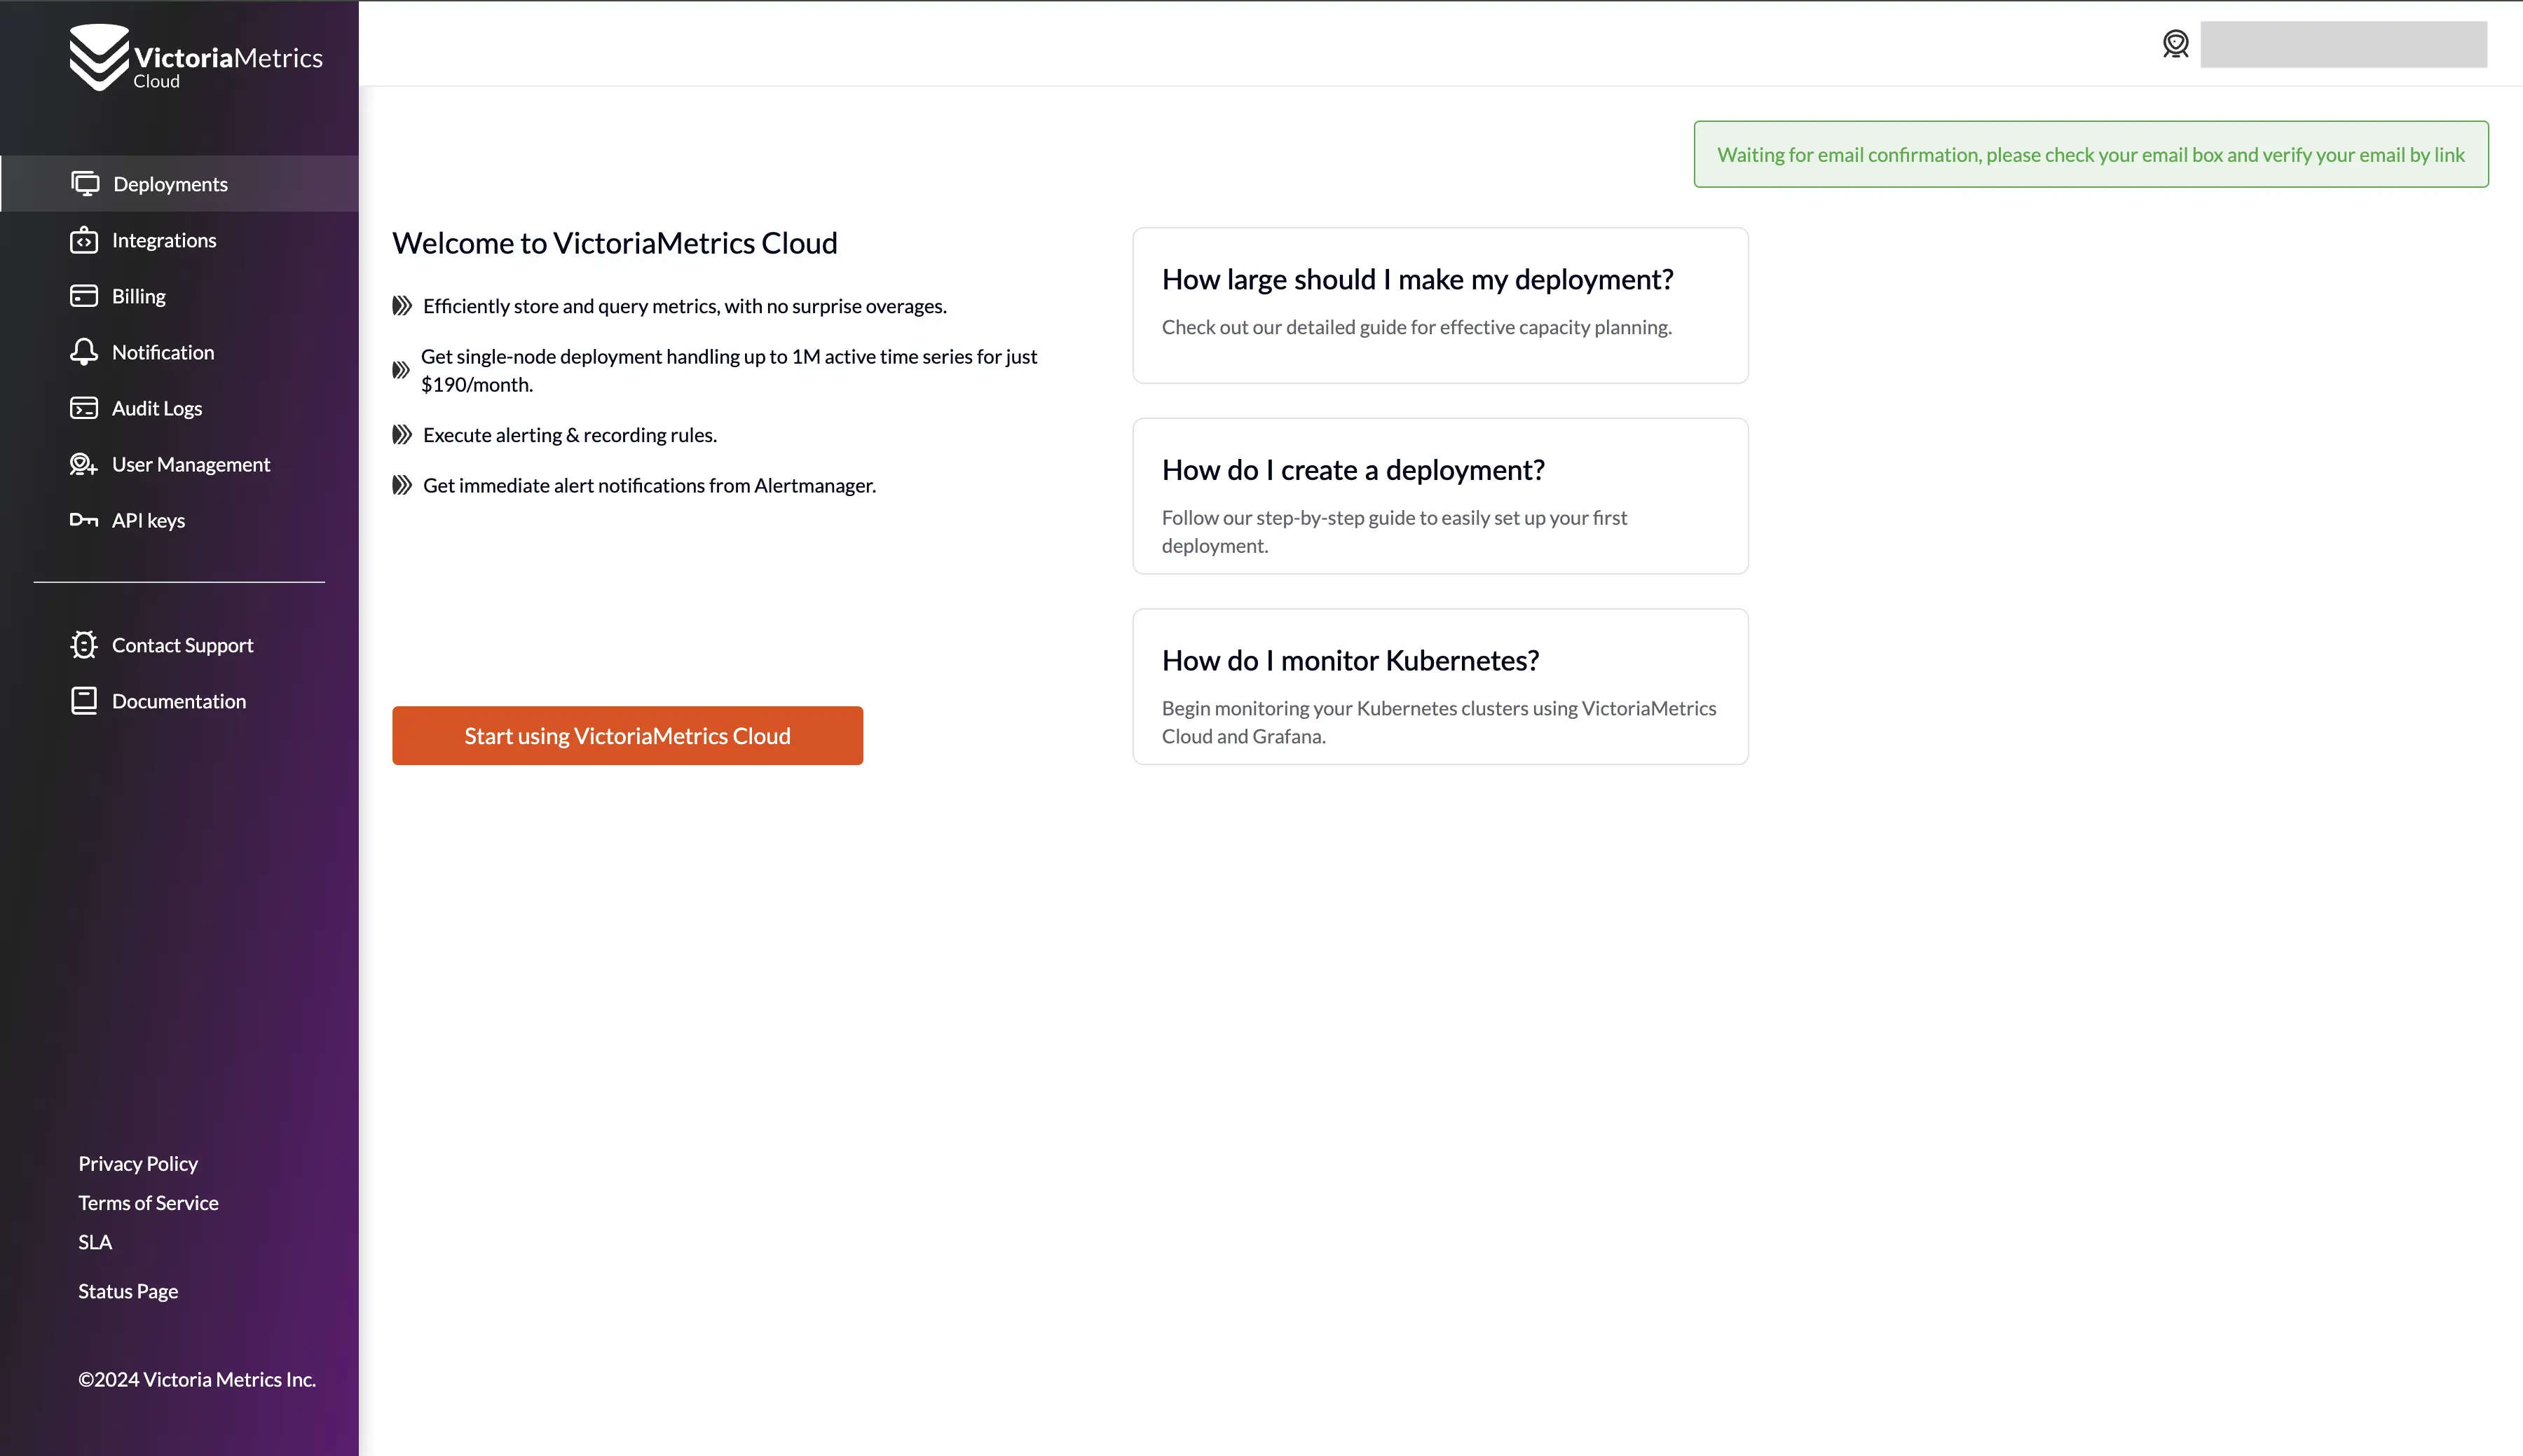Click the Documentation book icon

(84, 701)
